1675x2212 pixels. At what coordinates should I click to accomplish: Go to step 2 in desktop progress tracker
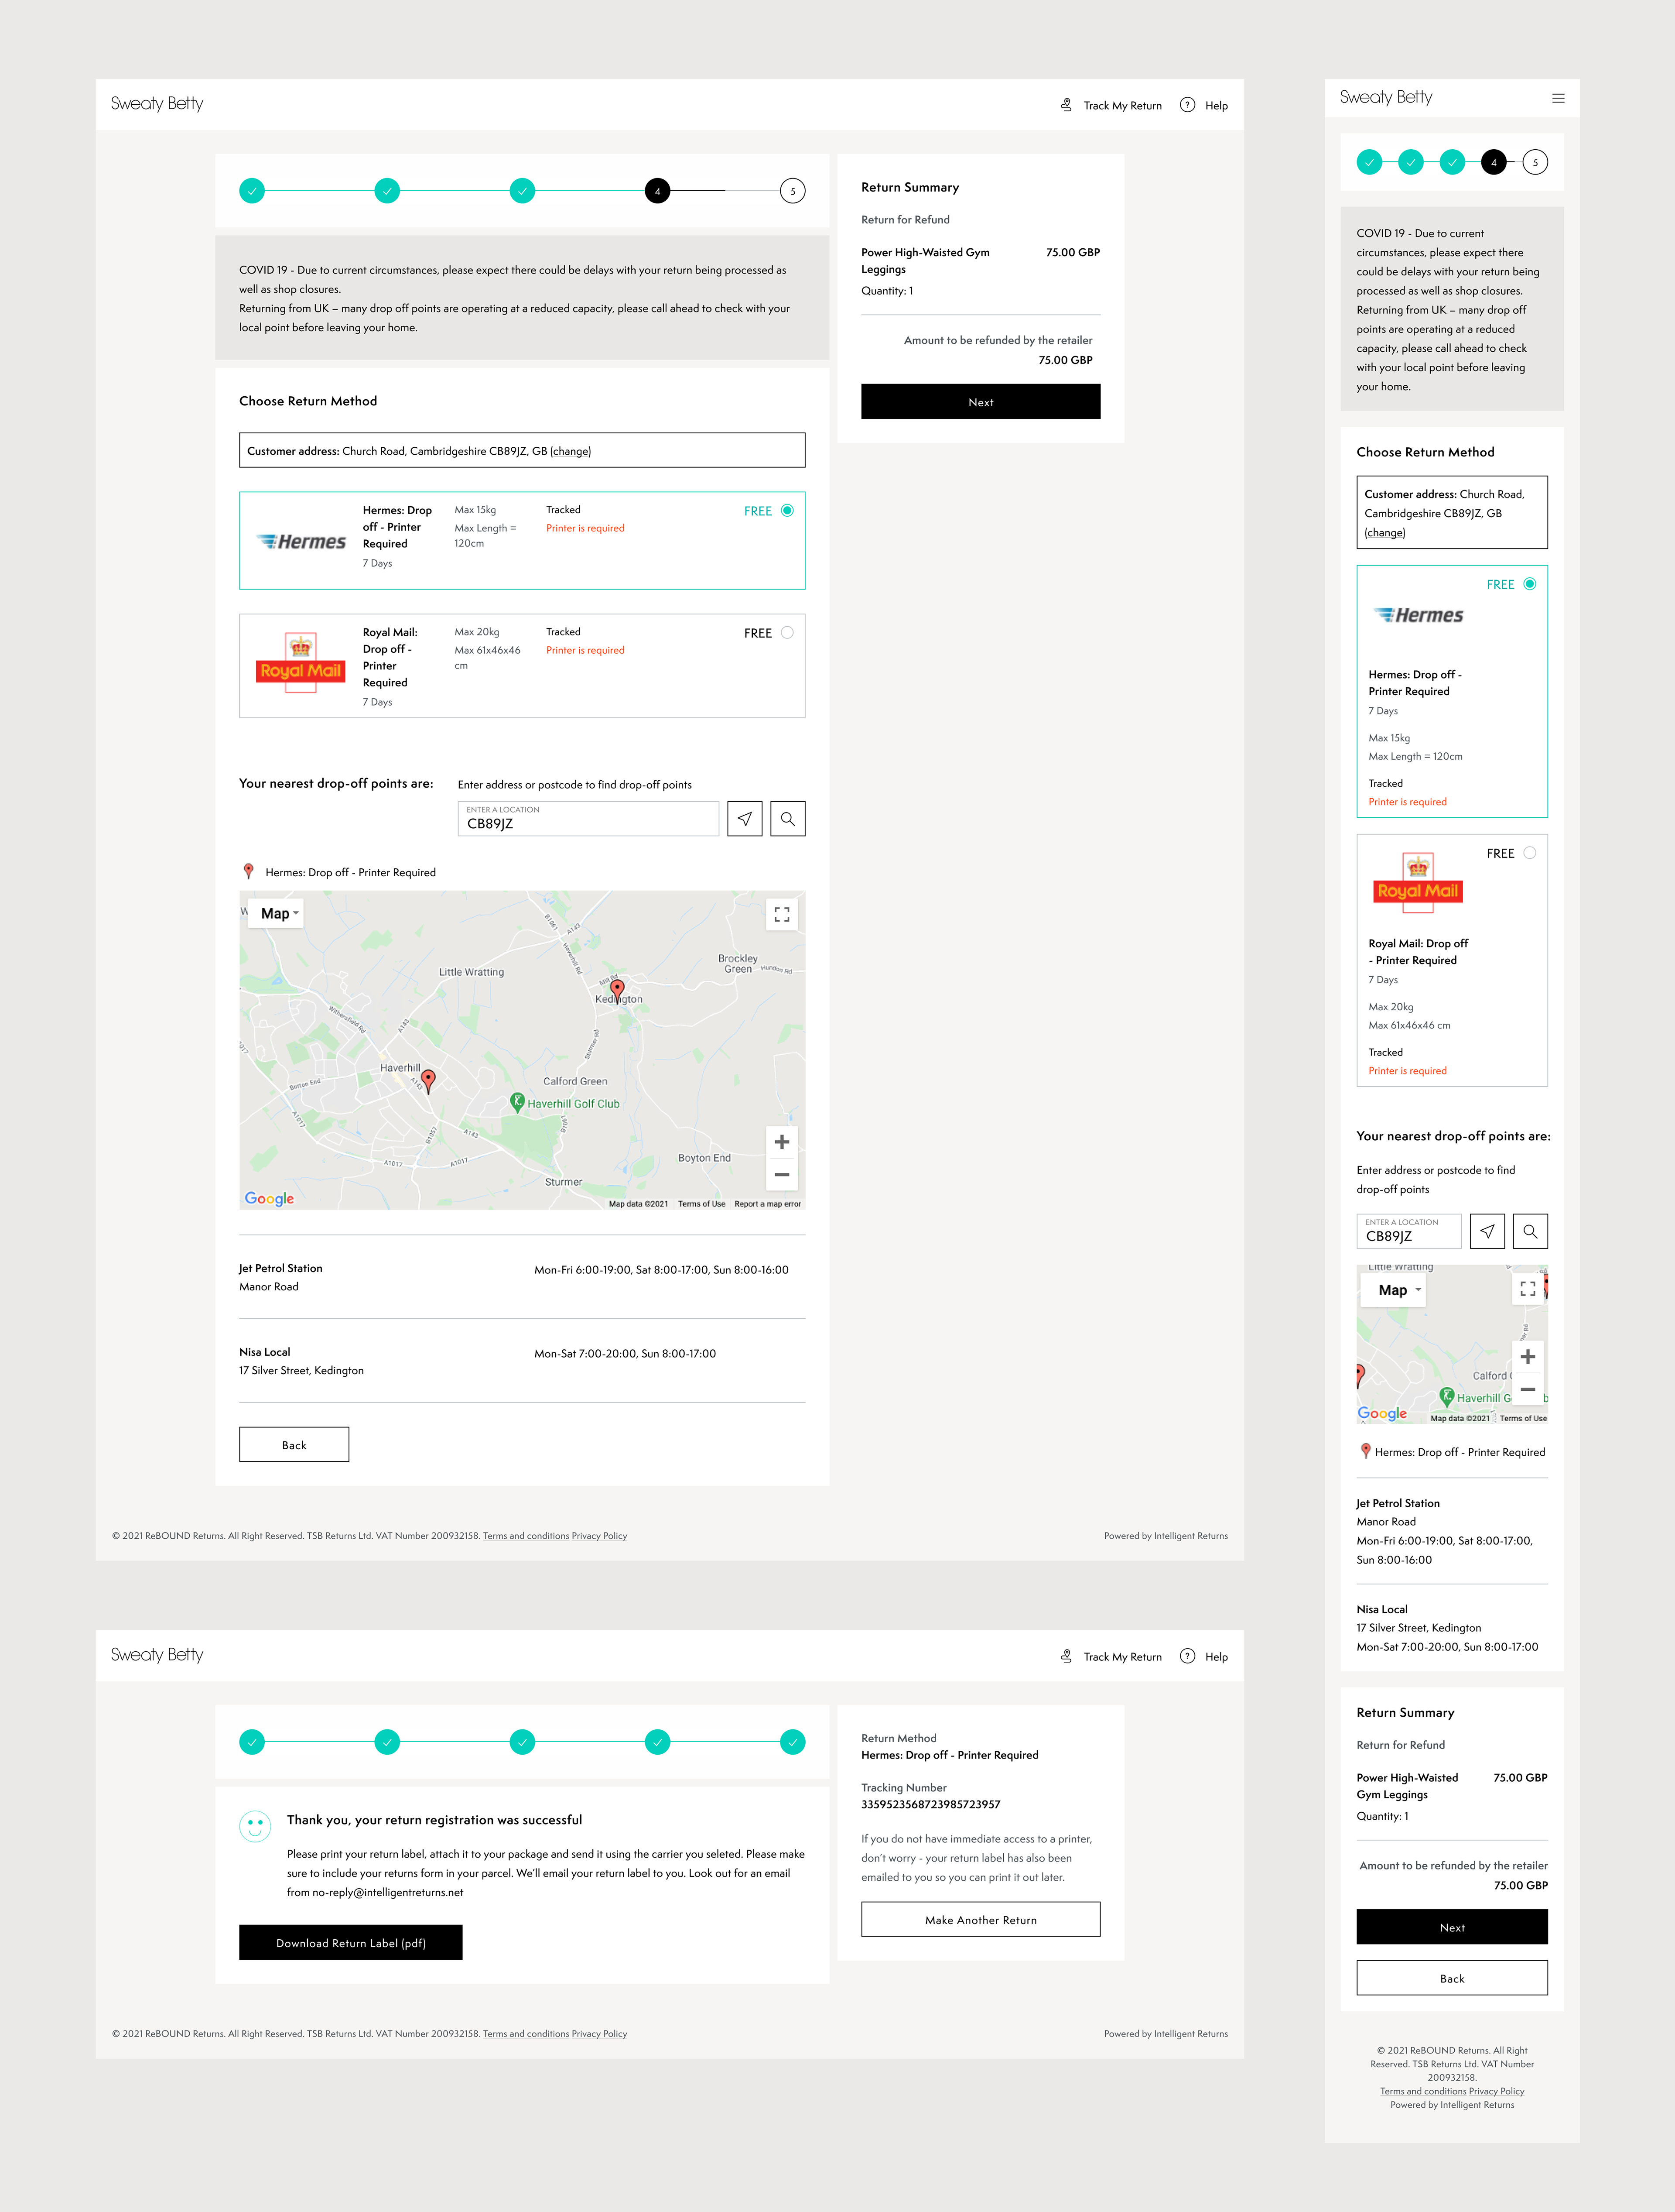coord(387,190)
